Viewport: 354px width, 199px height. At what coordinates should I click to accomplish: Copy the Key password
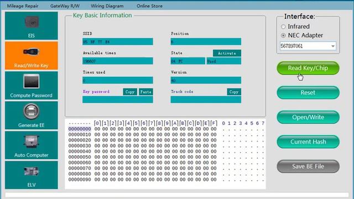[130, 92]
